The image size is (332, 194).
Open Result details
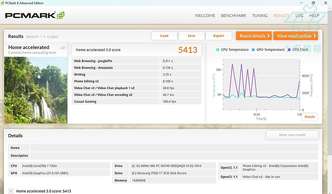point(255,36)
